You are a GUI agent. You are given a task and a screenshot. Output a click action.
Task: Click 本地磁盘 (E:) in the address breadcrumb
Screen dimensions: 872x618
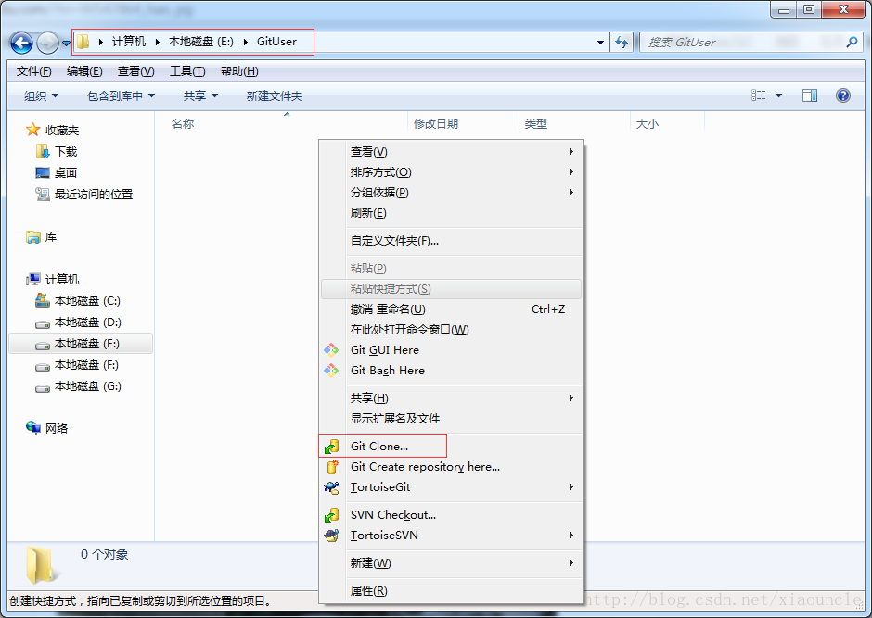[200, 42]
